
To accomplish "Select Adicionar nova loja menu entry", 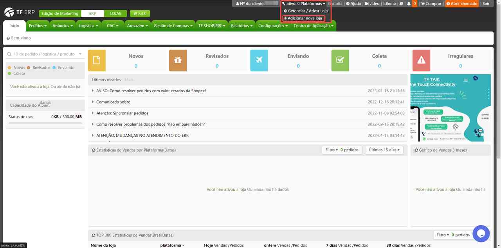I will pyautogui.click(x=305, y=18).
